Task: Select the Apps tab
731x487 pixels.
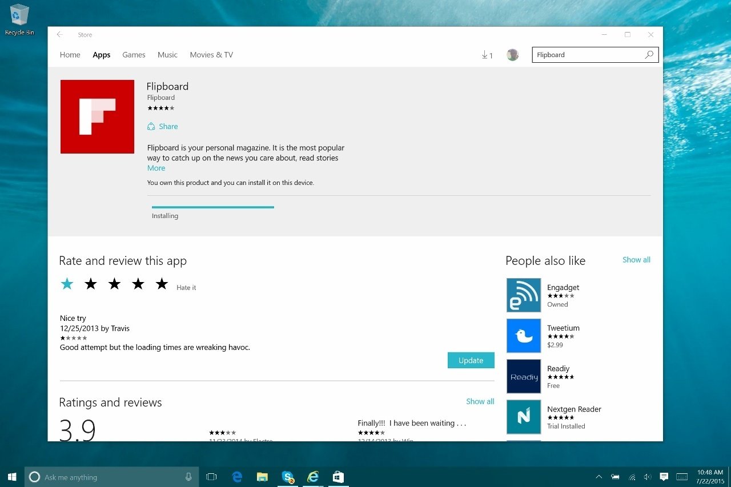Action: (102, 55)
